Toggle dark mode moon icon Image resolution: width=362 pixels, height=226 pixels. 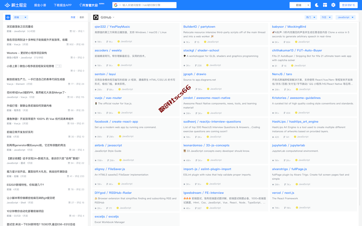317,5
